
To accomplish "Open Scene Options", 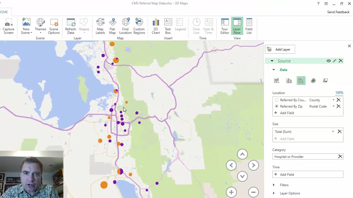I will click(x=54, y=26).
